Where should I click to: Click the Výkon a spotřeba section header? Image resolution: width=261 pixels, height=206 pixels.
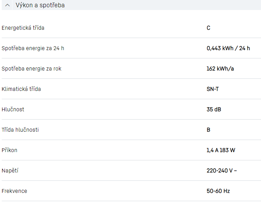point(40,5)
